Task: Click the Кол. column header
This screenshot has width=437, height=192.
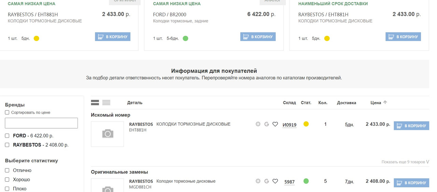Action: click(323, 103)
